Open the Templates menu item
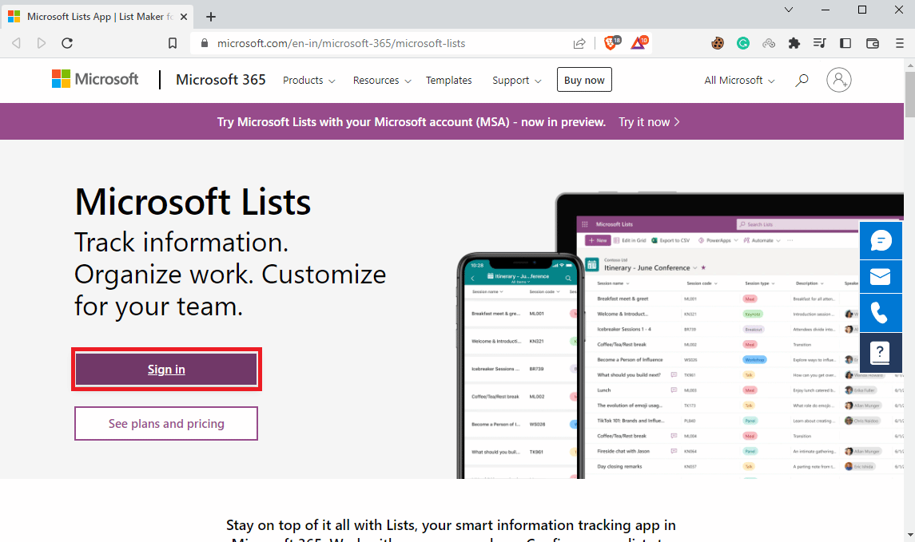The height and width of the screenshot is (542, 915). point(449,81)
